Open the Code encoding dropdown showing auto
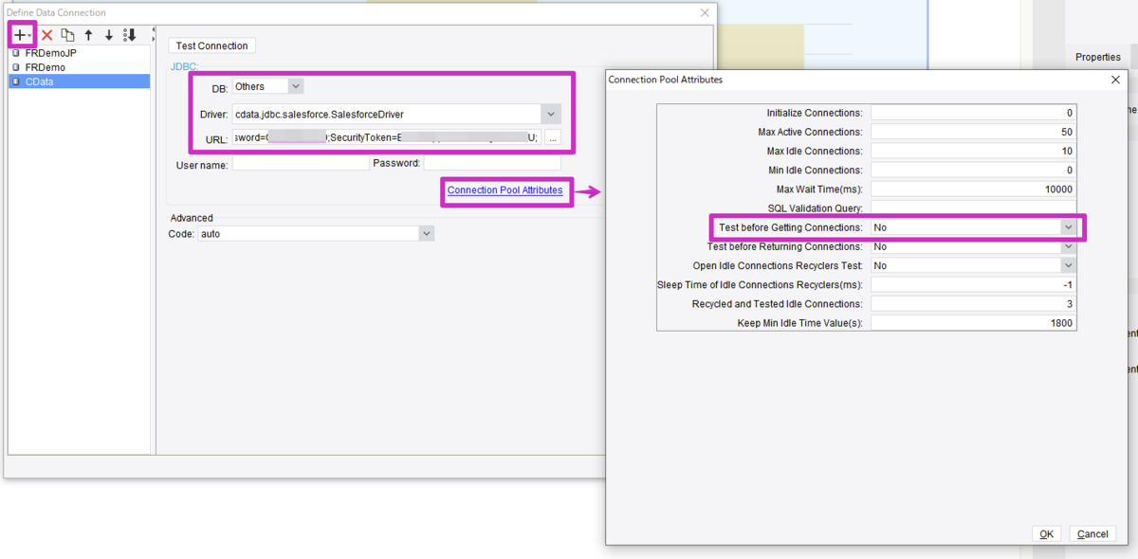1138x559 pixels. click(316, 233)
